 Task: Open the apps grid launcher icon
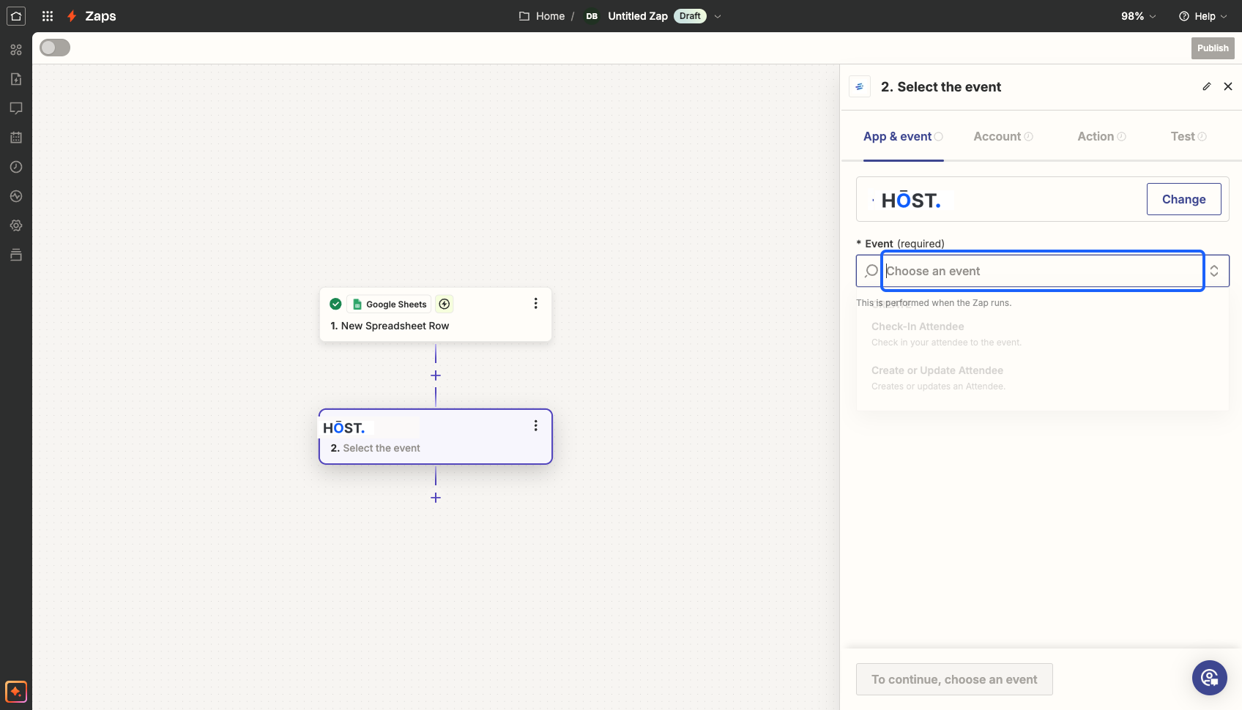coord(48,16)
